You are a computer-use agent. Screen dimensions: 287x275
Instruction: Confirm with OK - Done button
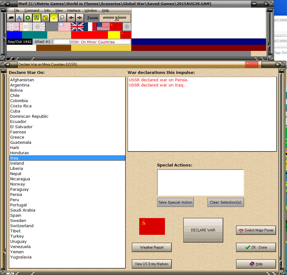tap(256, 247)
